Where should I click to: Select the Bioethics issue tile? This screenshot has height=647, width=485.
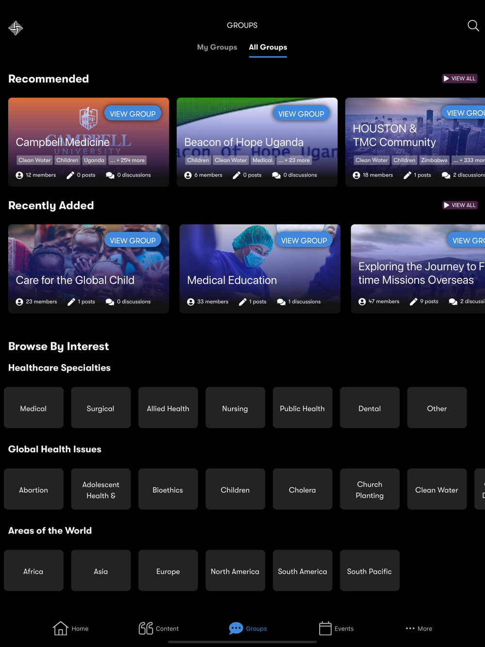[168, 489]
